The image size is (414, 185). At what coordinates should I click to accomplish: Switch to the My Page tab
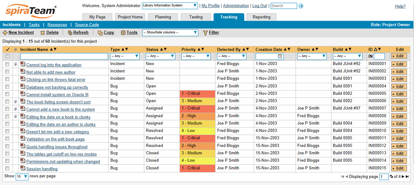pos(97,17)
